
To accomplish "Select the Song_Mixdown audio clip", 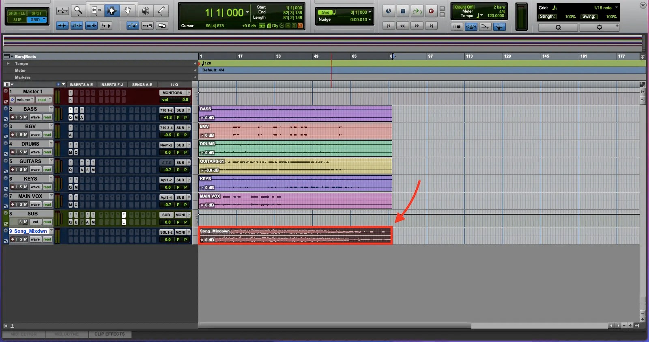I will (x=295, y=235).
